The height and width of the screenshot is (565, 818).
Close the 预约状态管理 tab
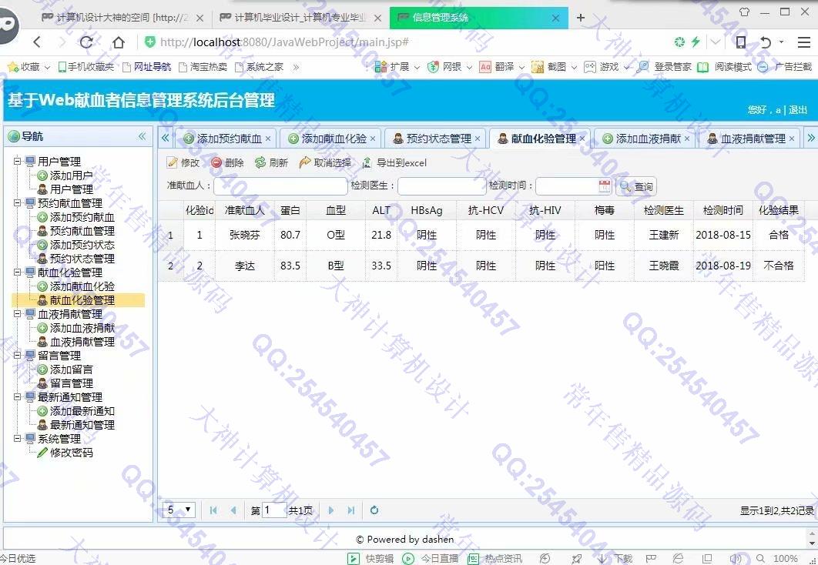tap(478, 139)
